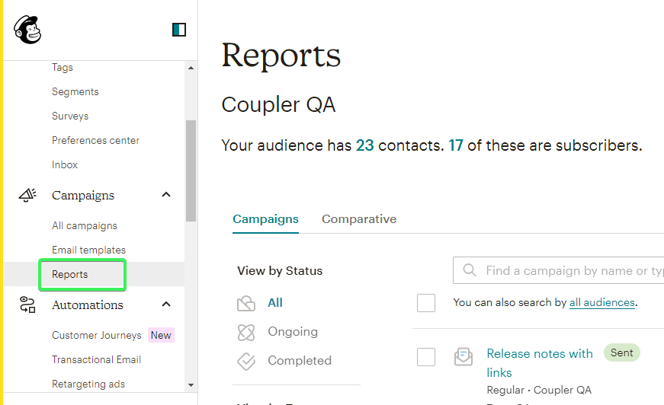Click the View by Status label
Viewport: 664px width, 405px height.
pos(280,270)
